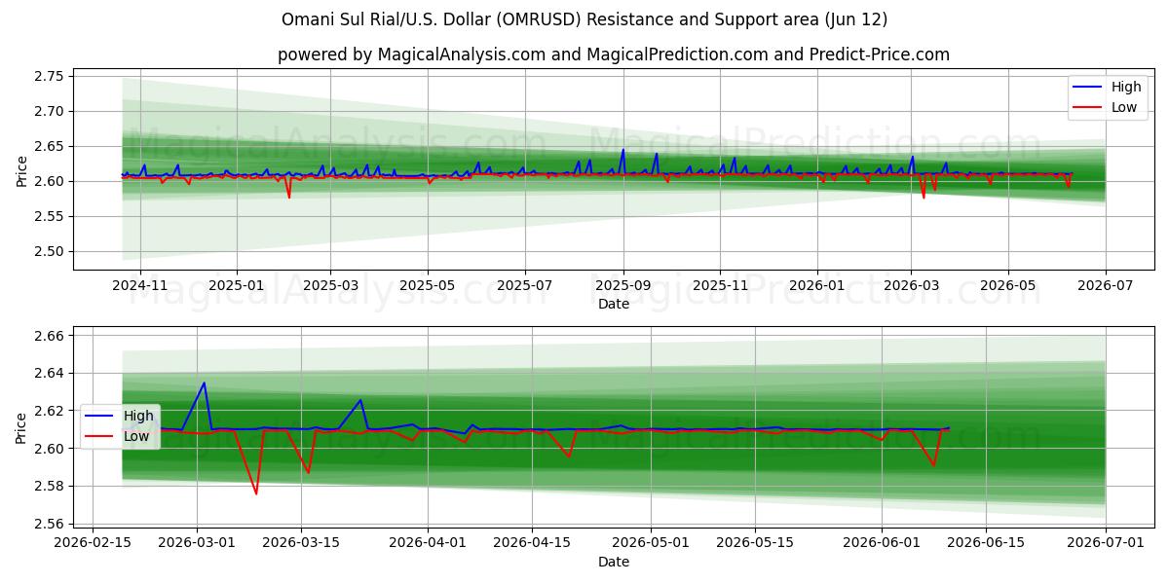Click the early March low dip on bottom chart

pos(256,493)
